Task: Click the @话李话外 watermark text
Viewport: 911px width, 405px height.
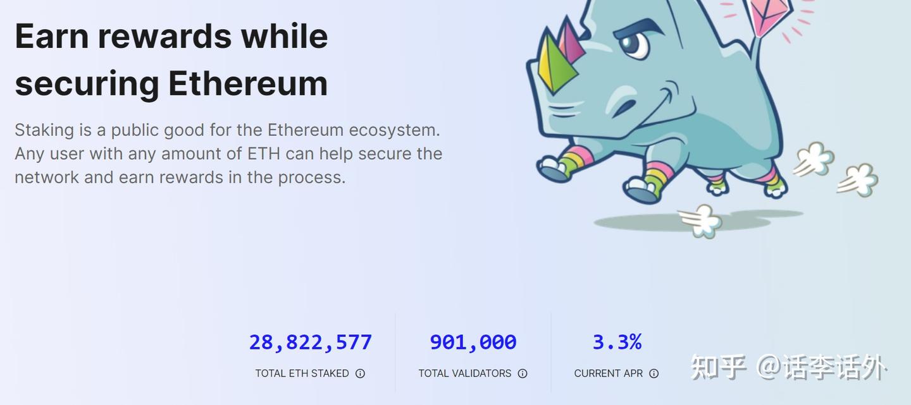Action: click(822, 367)
